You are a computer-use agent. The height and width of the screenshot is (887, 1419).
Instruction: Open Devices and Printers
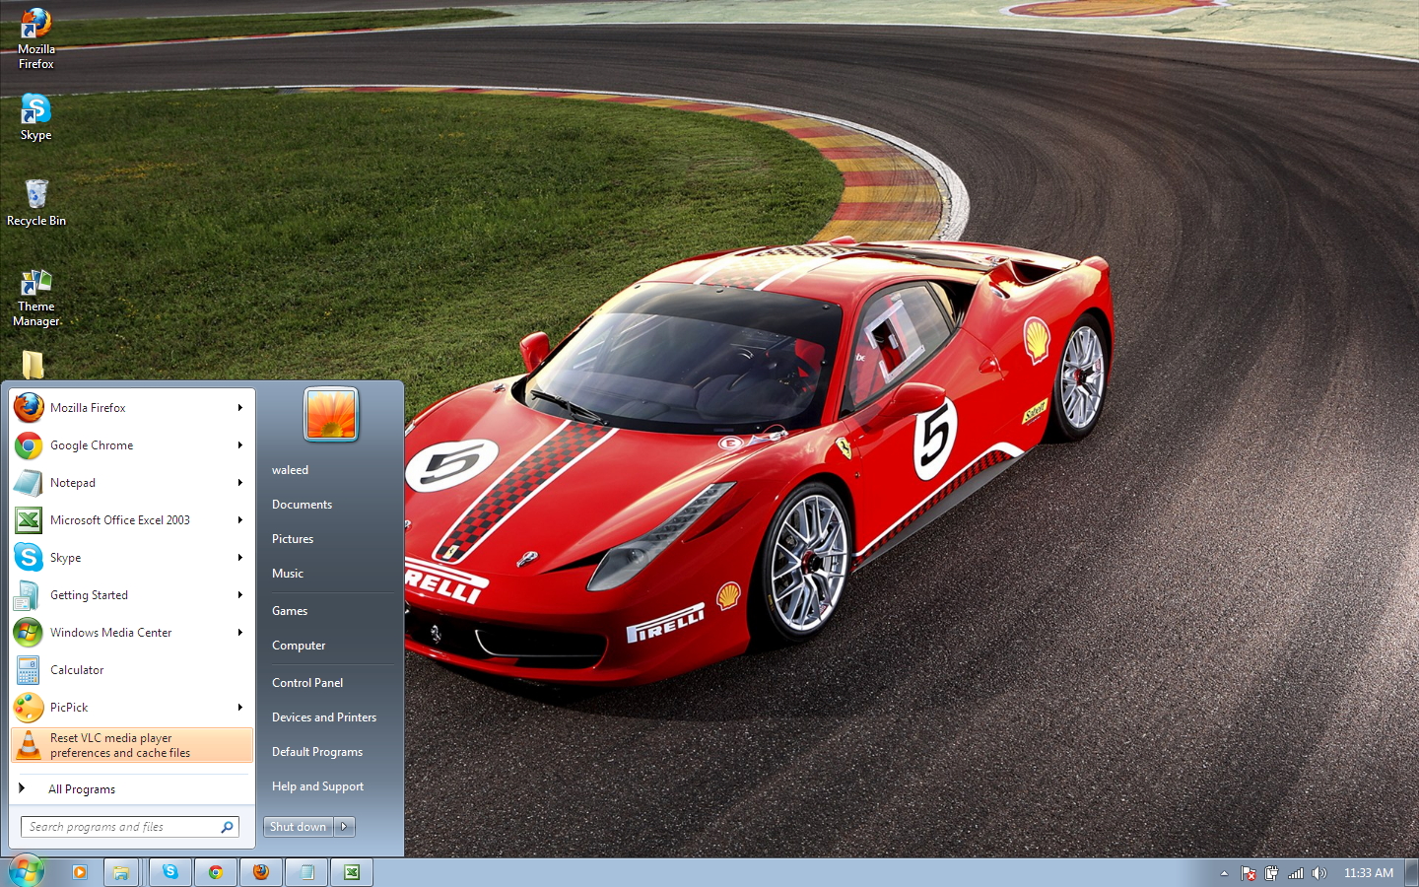[x=324, y=717]
